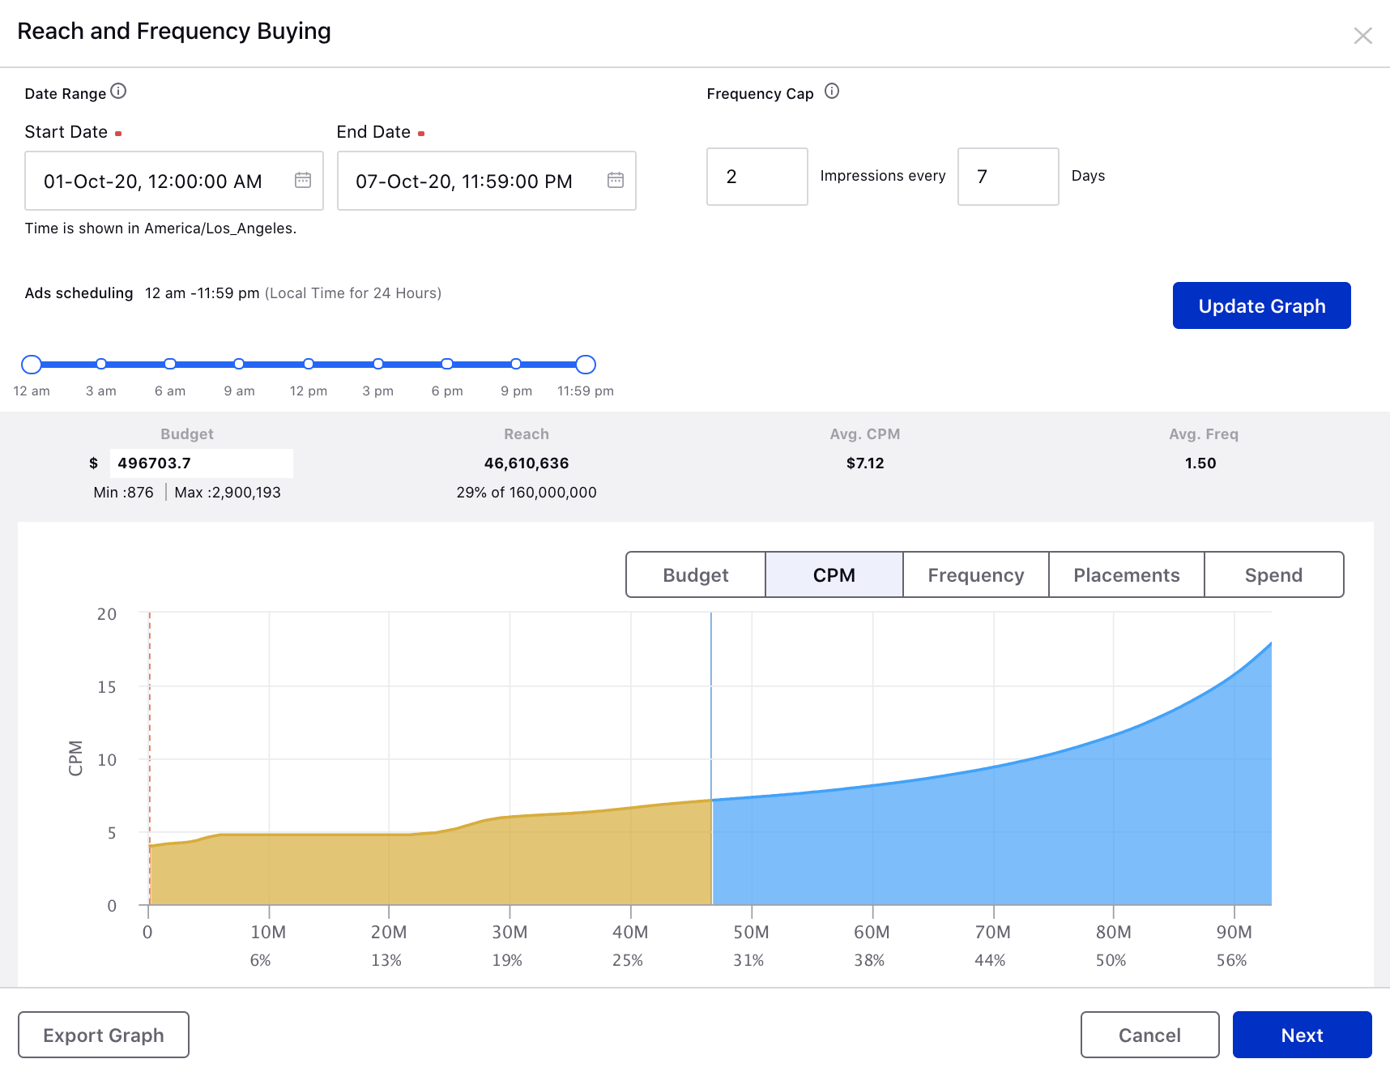This screenshot has height=1076, width=1390.
Task: Focus the Budget amount input field
Action: click(x=201, y=463)
